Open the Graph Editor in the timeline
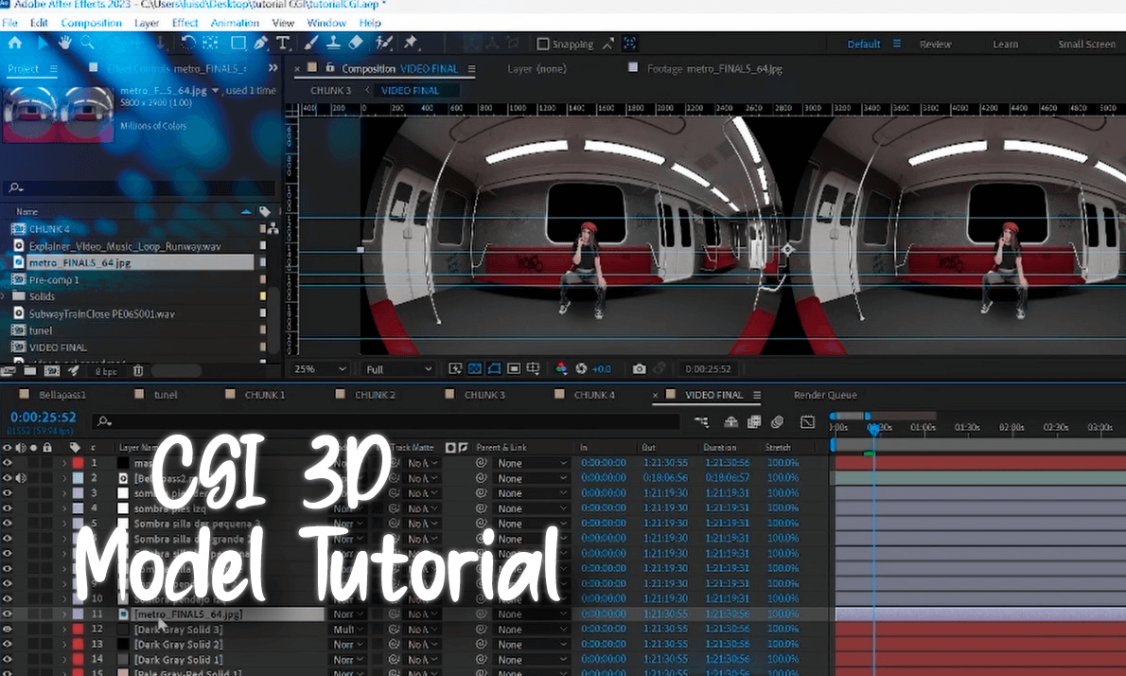The width and height of the screenshot is (1126, 676). 807,422
